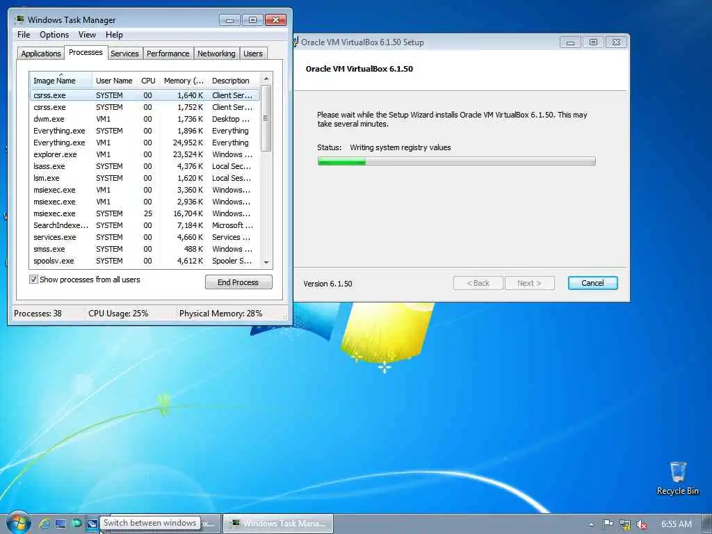
Task: Launch Internet Explorer from the taskbar
Action: pyautogui.click(x=44, y=524)
